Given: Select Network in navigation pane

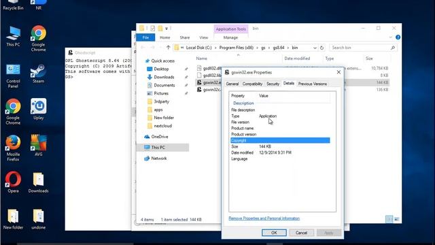Looking at the screenshot, I should [x=158, y=159].
